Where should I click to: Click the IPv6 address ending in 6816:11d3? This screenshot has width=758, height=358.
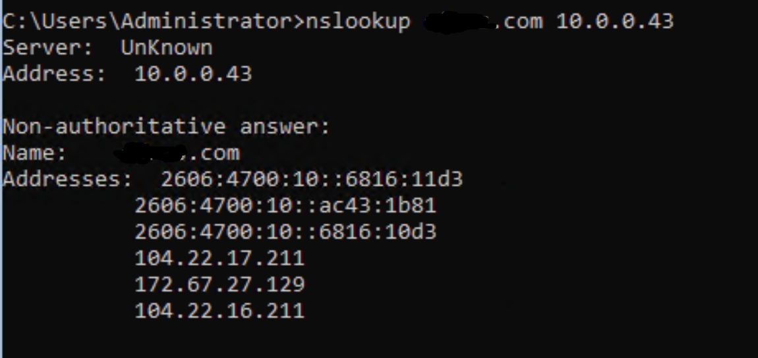point(312,179)
